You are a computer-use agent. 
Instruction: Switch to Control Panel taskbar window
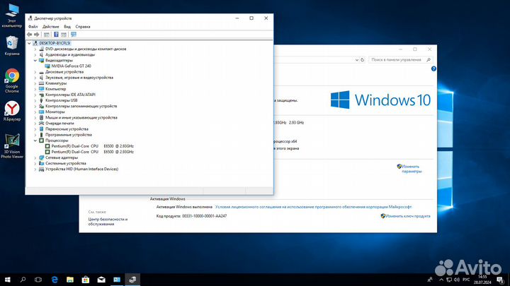coord(117,280)
